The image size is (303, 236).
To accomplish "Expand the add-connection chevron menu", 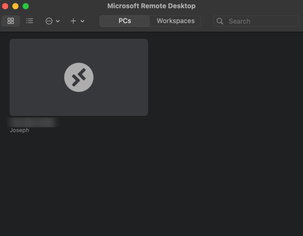I will pyautogui.click(x=82, y=21).
